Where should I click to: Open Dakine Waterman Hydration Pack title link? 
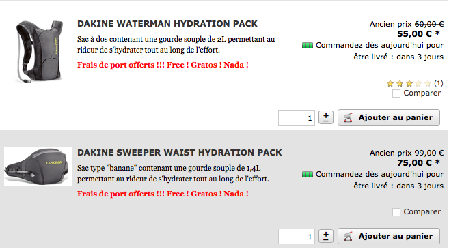pyautogui.click(x=167, y=24)
